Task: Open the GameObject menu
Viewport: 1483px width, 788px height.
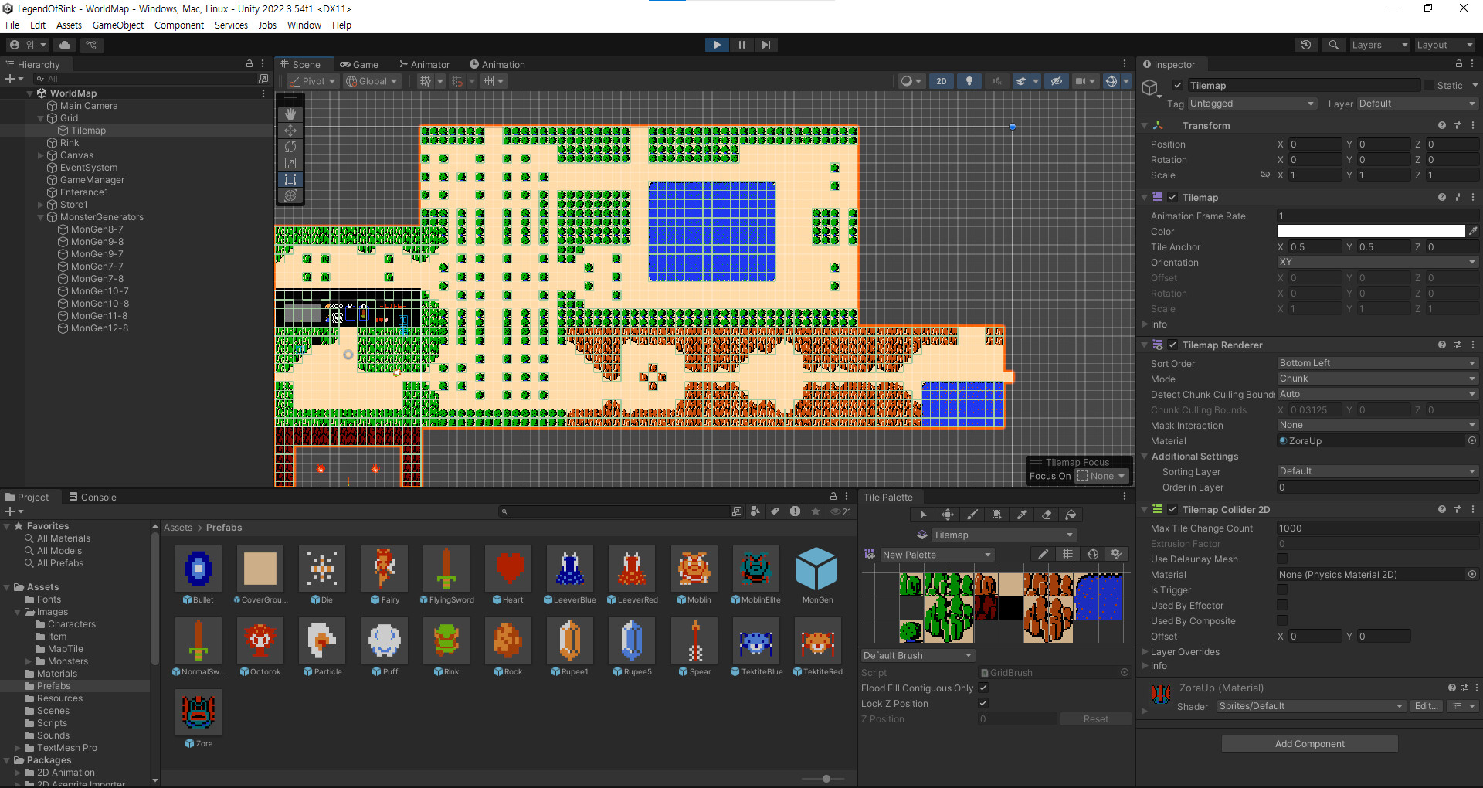Action: [x=117, y=25]
